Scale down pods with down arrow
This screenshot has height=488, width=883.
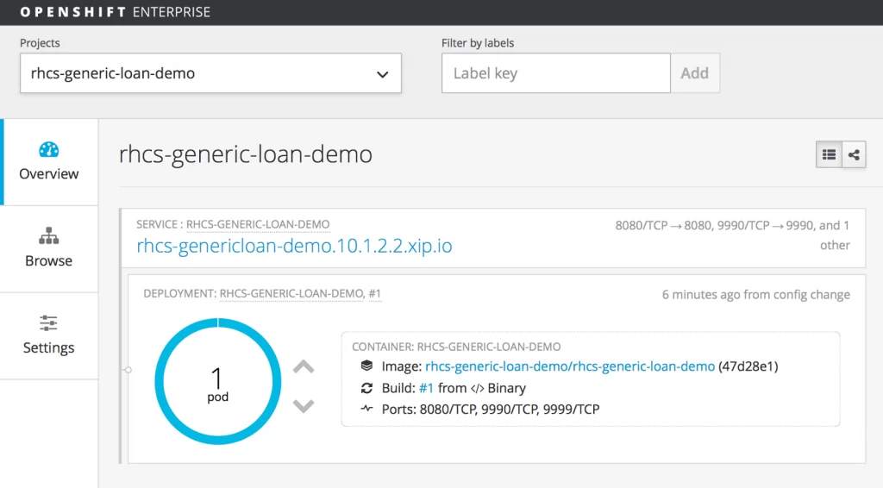[x=304, y=405]
